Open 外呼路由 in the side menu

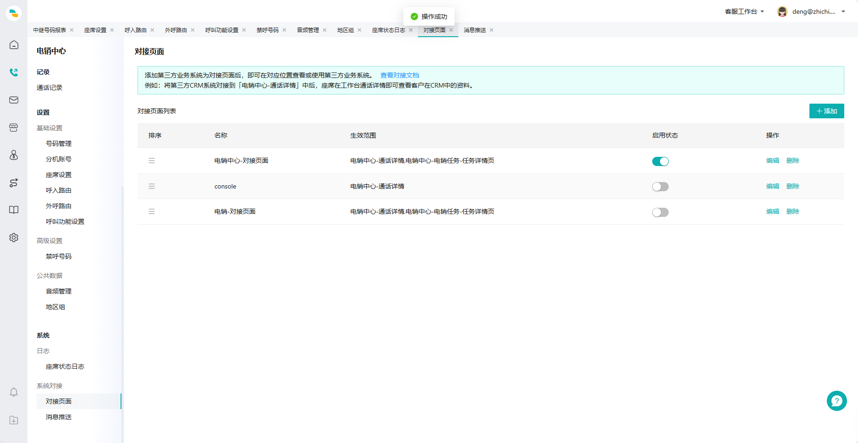coord(59,206)
